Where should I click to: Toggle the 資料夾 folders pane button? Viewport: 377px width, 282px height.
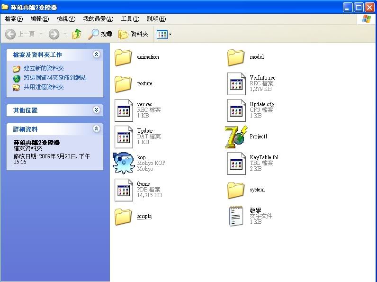[x=133, y=34]
